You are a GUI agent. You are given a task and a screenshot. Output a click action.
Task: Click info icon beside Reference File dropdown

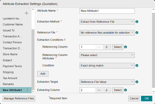137,33
